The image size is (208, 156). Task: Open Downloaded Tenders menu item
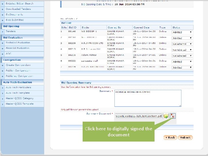18,9
